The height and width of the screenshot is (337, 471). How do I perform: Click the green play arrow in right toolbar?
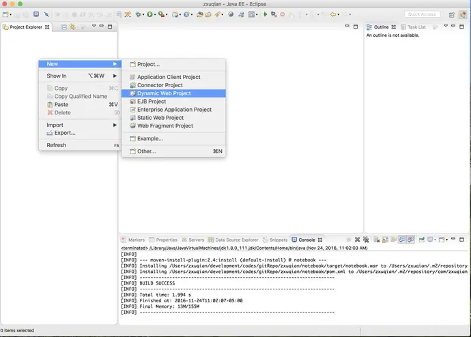click(x=265, y=14)
